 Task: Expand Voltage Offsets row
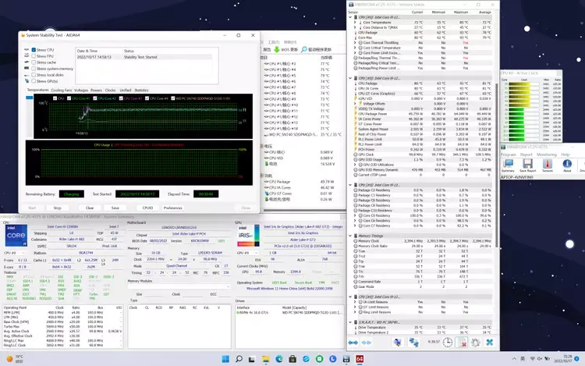(355, 104)
